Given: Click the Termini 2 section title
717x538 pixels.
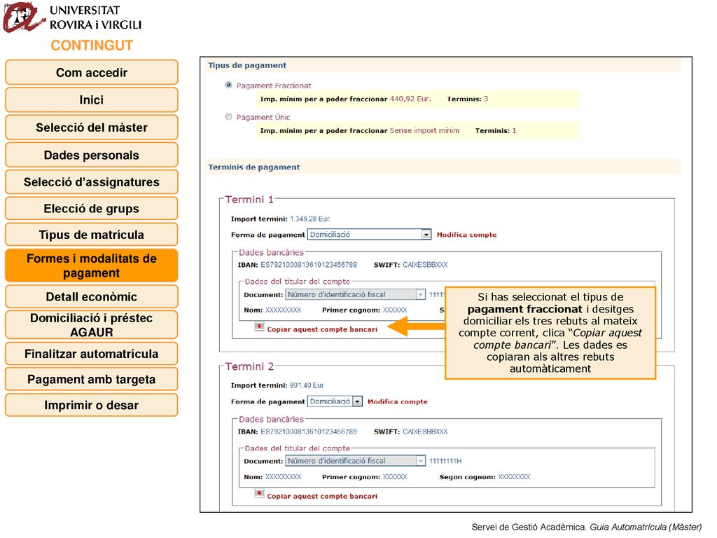Looking at the screenshot, I should (x=250, y=366).
